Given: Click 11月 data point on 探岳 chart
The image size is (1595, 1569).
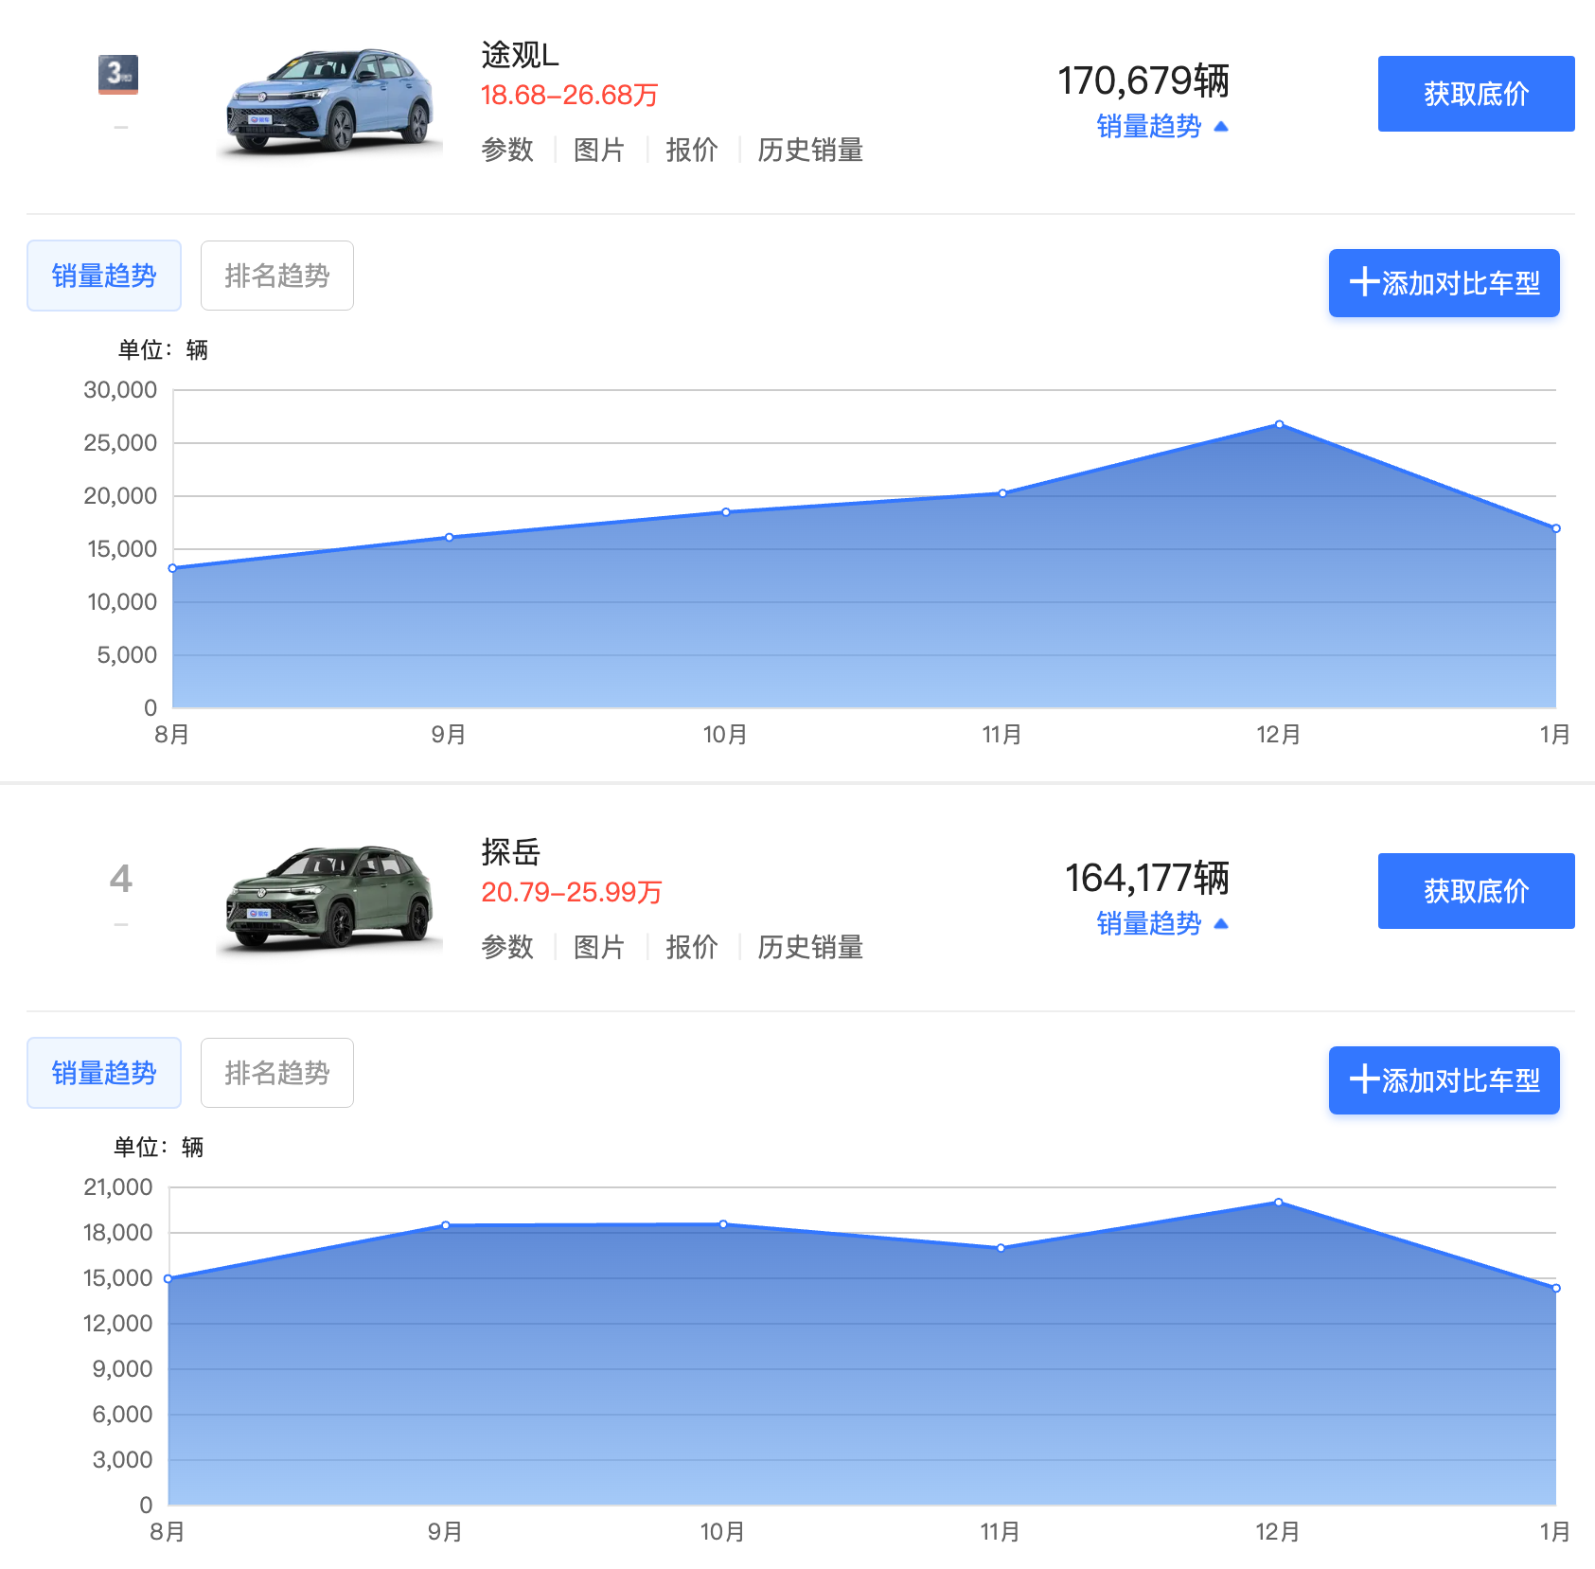Looking at the screenshot, I should 1001,1248.
